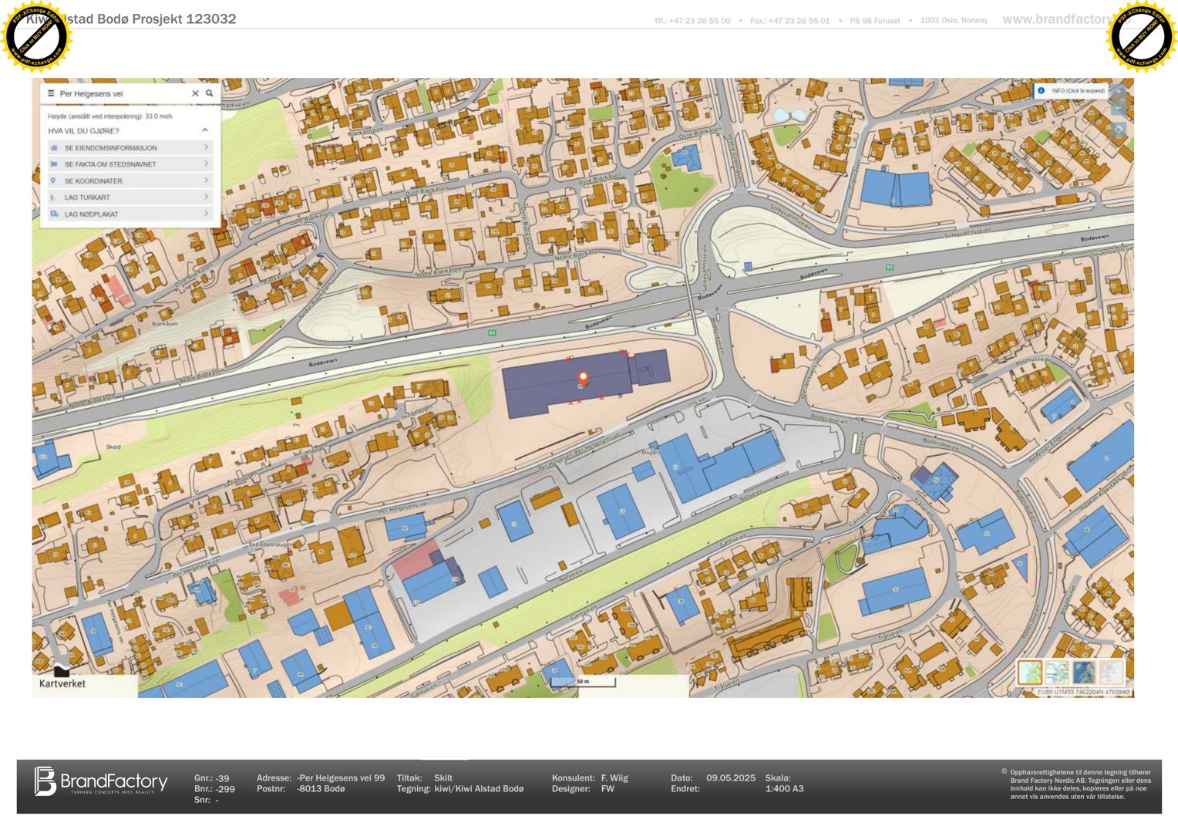
Task: Open the INFO panel labeled Click to expand
Action: point(1079,91)
